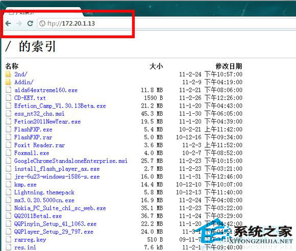Download Foxit Reader.rar

pos(39,145)
